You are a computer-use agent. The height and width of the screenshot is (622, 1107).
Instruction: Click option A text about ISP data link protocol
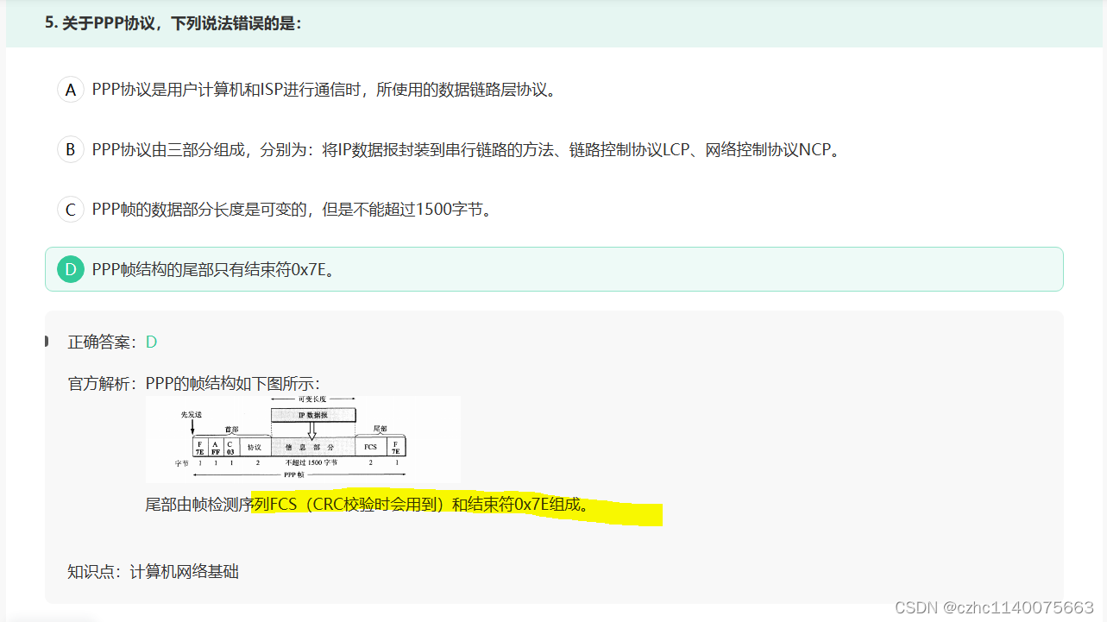pyautogui.click(x=324, y=90)
